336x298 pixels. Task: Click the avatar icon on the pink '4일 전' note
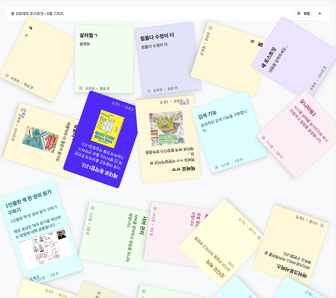155,209
